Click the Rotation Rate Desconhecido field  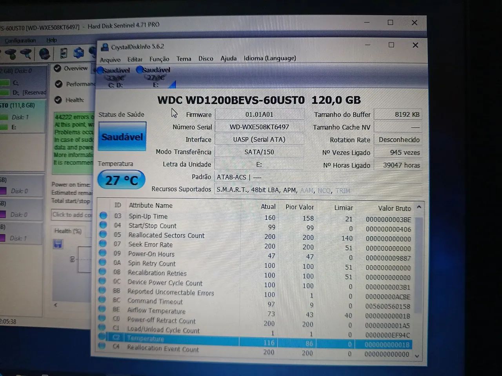(398, 140)
